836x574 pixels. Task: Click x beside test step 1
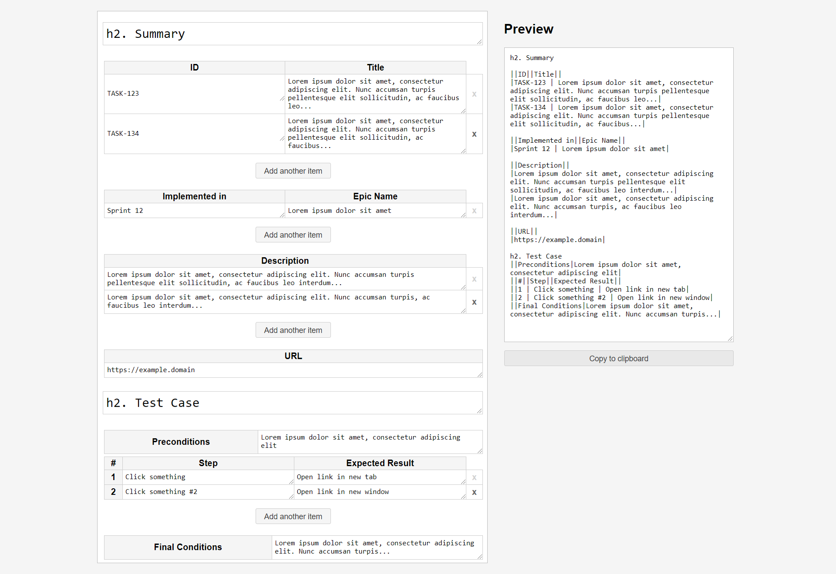[474, 477]
